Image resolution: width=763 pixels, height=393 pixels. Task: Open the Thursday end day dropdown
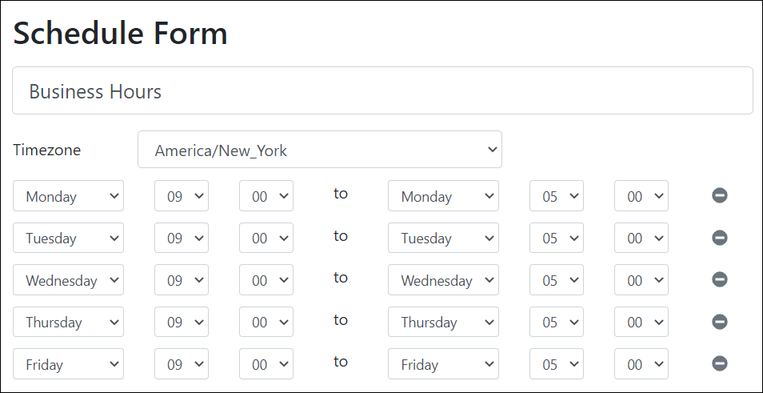(443, 322)
